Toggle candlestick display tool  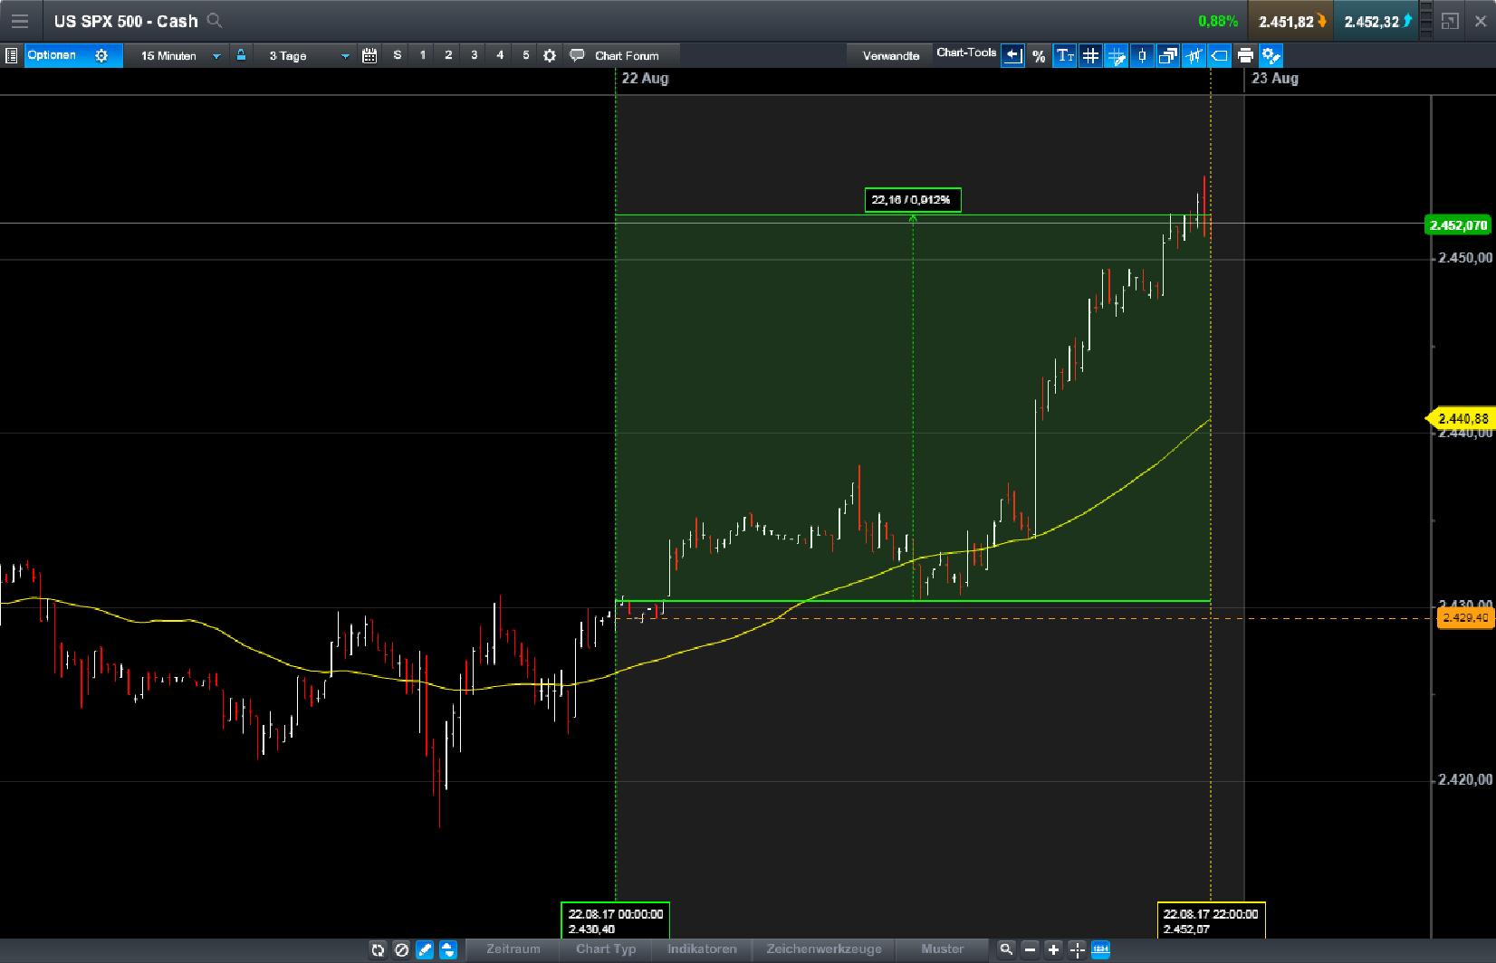coord(1142,56)
